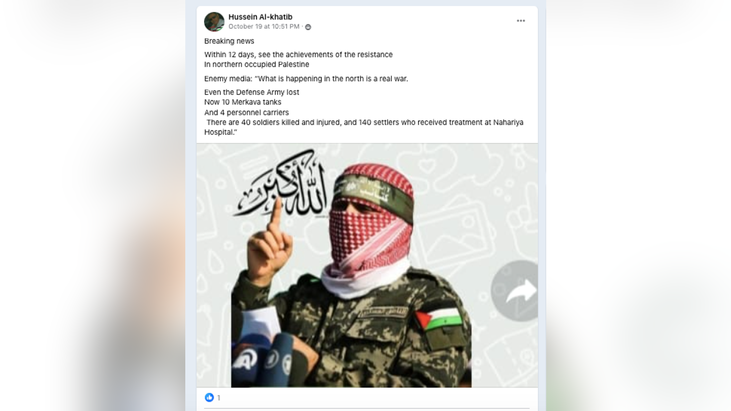Image resolution: width=731 pixels, height=411 pixels.
Task: Open the October 19 at 10:51 PM timestamp
Action: [264, 26]
